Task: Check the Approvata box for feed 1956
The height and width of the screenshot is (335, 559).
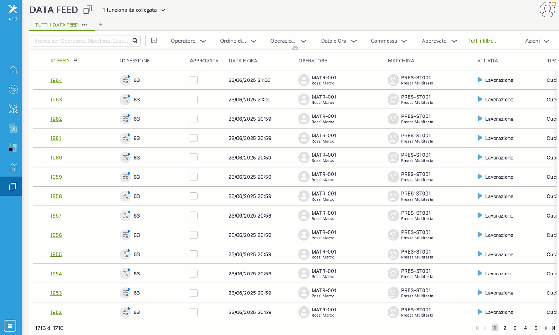Action: (193, 235)
